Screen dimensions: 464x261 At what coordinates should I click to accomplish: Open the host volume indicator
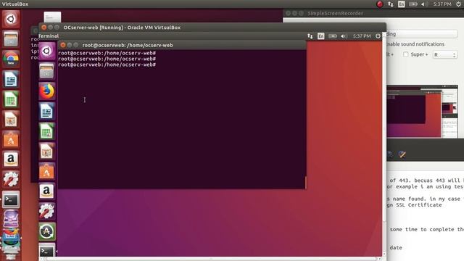coord(423,4)
